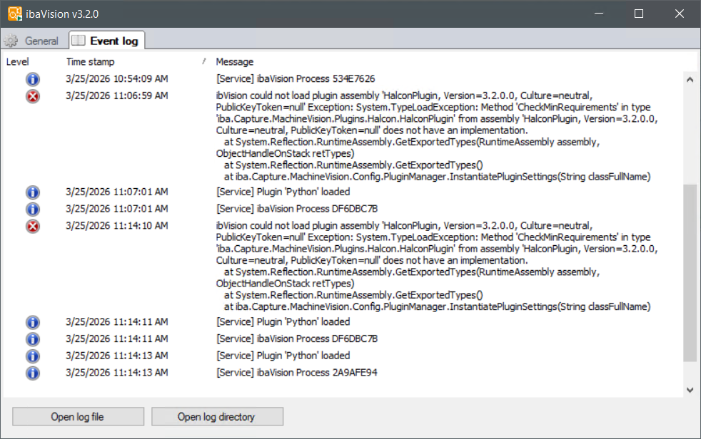Image resolution: width=701 pixels, height=439 pixels.
Task: Select info icon for 11:07:01 Process DF6DBC7B row
Action: pos(33,210)
